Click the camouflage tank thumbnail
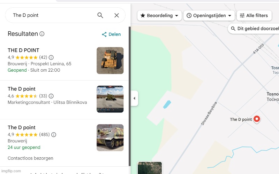Viewport: 279px width, 174px height. 110,138
